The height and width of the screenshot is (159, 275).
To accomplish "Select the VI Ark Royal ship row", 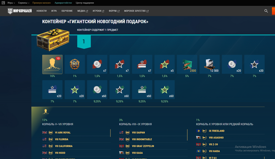I will click(x=76, y=133).
